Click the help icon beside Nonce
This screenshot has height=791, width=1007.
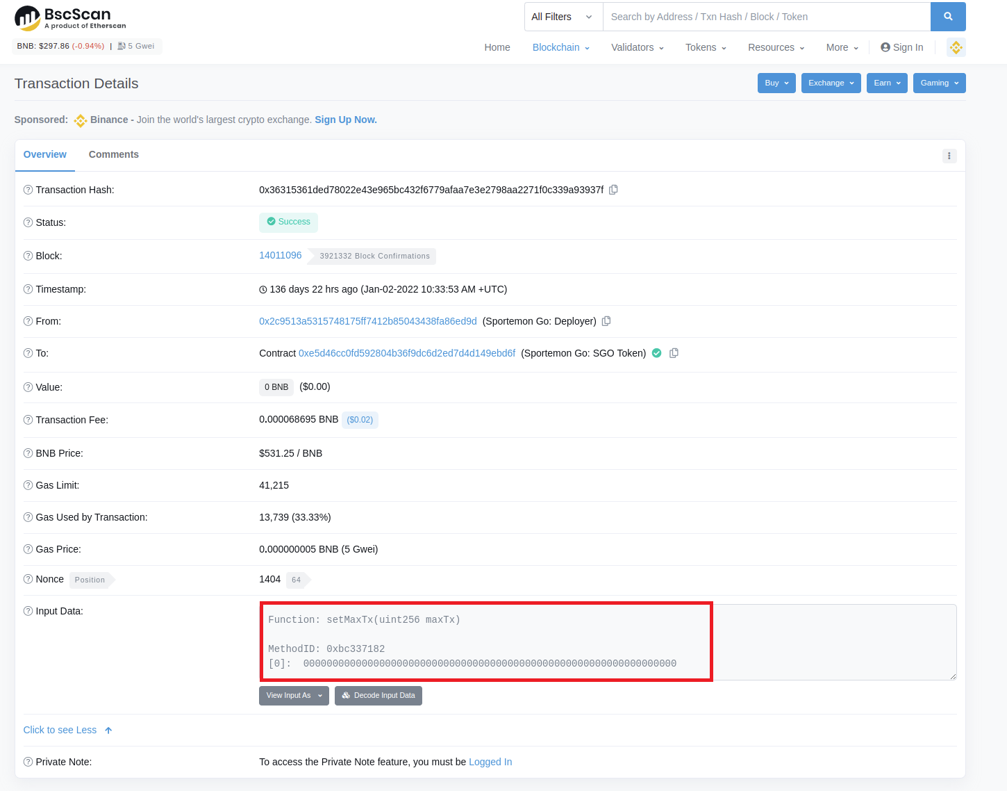click(x=28, y=579)
